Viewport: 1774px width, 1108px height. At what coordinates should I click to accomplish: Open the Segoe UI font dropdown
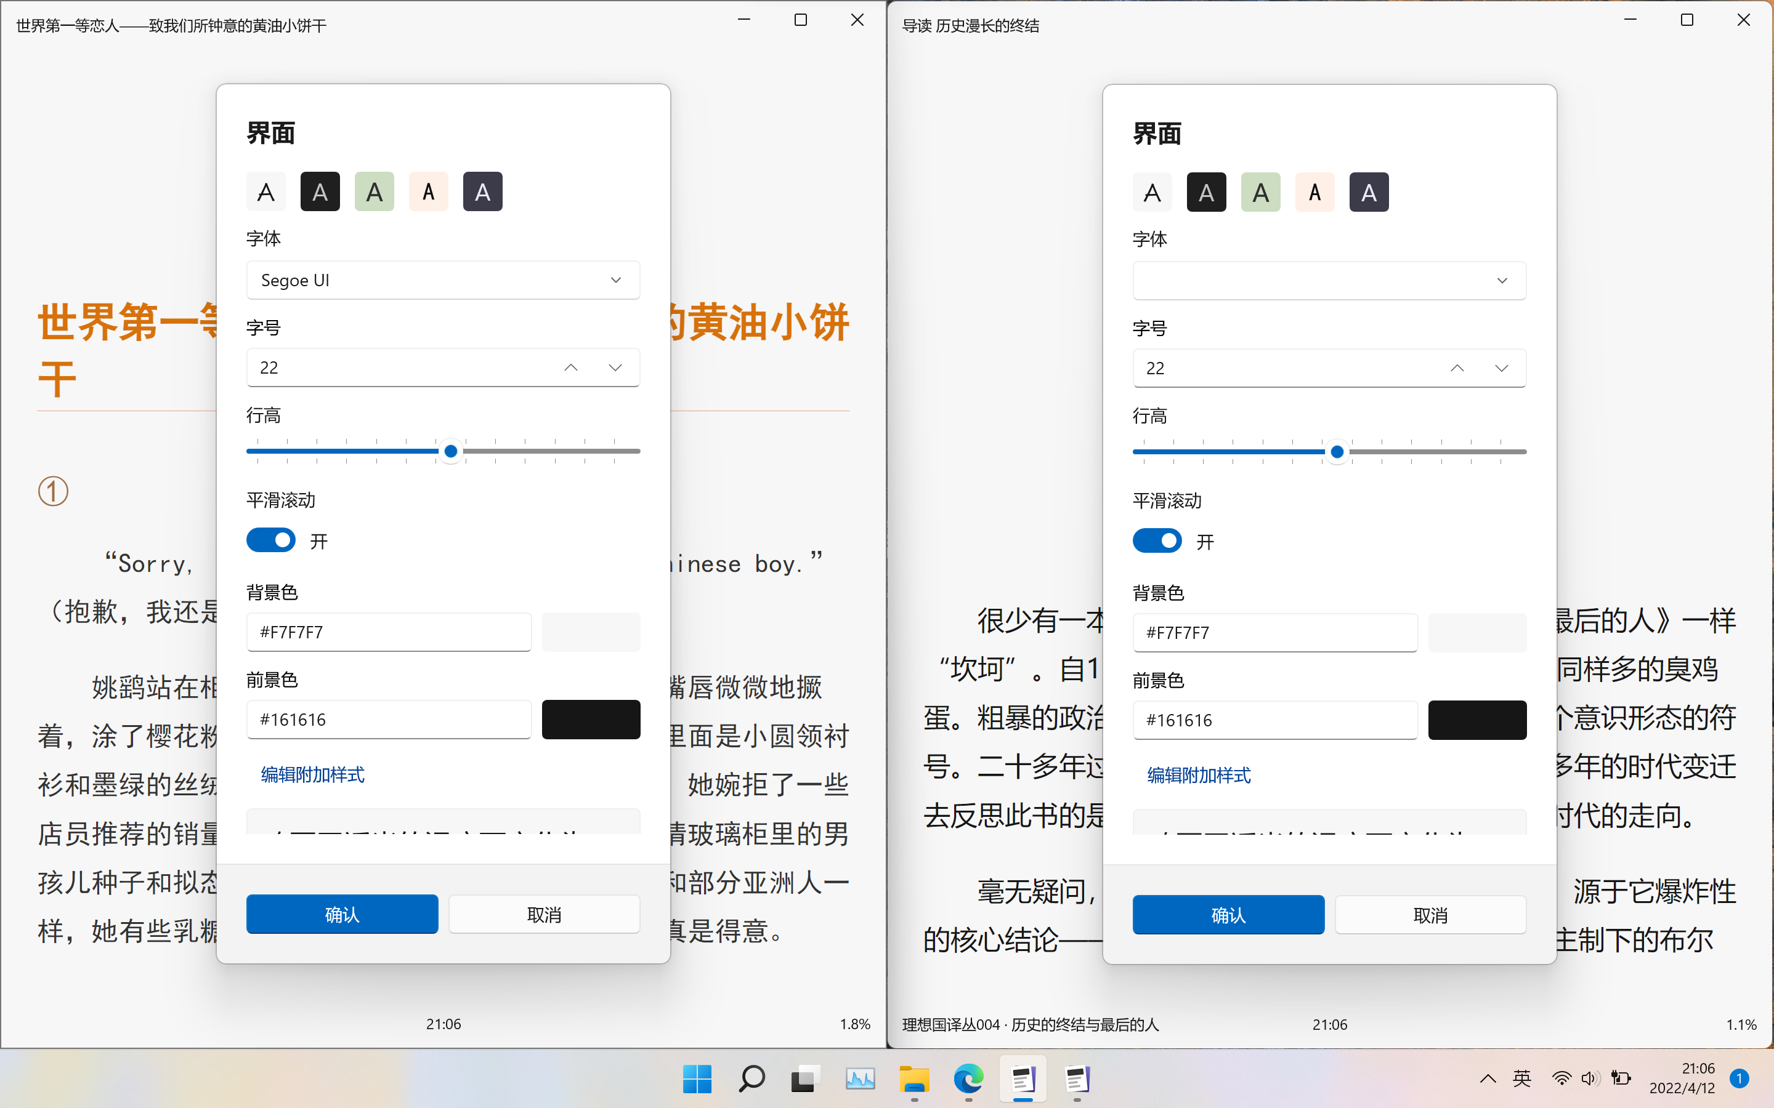(x=443, y=280)
